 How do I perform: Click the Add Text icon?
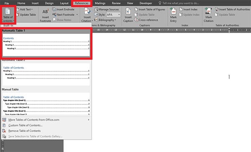(18, 10)
